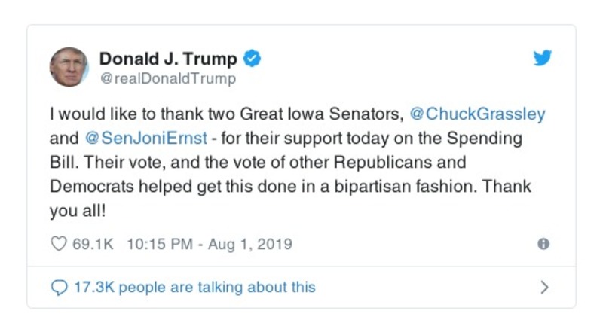Click the Twitter bird logo
Viewport: 603px width, 335px height.
pos(542,59)
